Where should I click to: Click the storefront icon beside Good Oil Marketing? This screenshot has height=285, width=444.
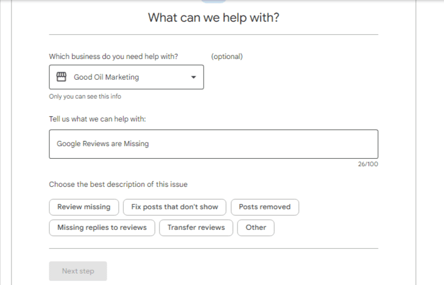pyautogui.click(x=61, y=77)
